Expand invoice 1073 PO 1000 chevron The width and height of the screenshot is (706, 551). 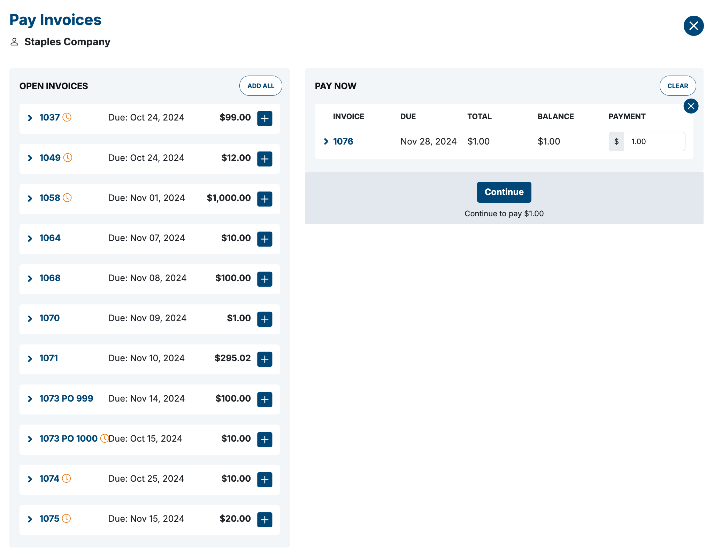pos(30,439)
